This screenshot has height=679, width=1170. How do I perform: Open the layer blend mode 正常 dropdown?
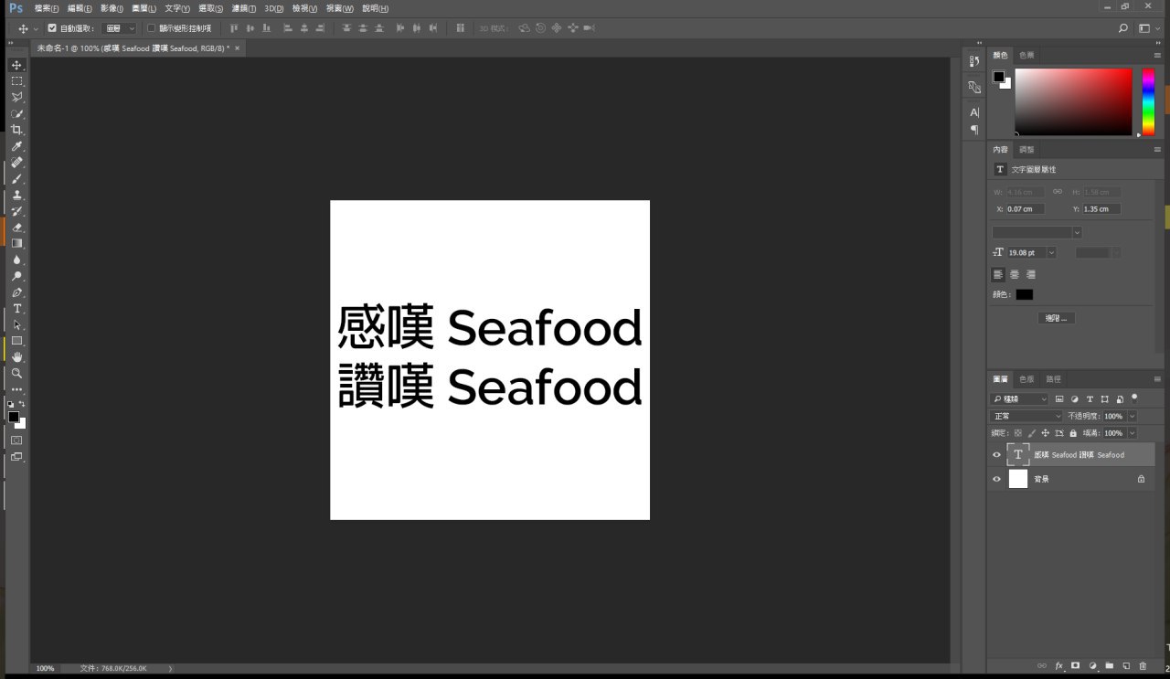click(1027, 417)
